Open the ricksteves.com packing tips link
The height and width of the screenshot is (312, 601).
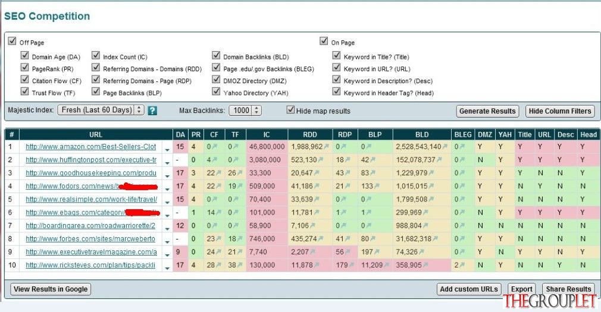click(x=90, y=265)
